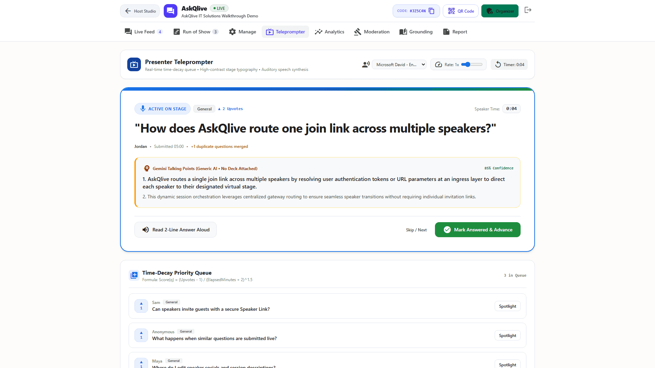Click the '85% Confidence' label
Image resolution: width=655 pixels, height=368 pixels.
(x=499, y=168)
